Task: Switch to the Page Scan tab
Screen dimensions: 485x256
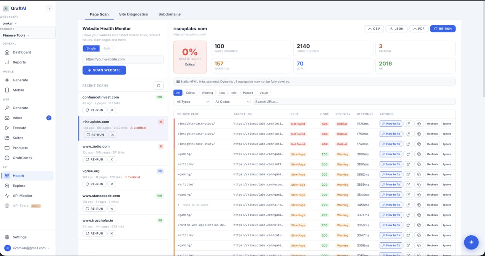Action: tap(99, 14)
